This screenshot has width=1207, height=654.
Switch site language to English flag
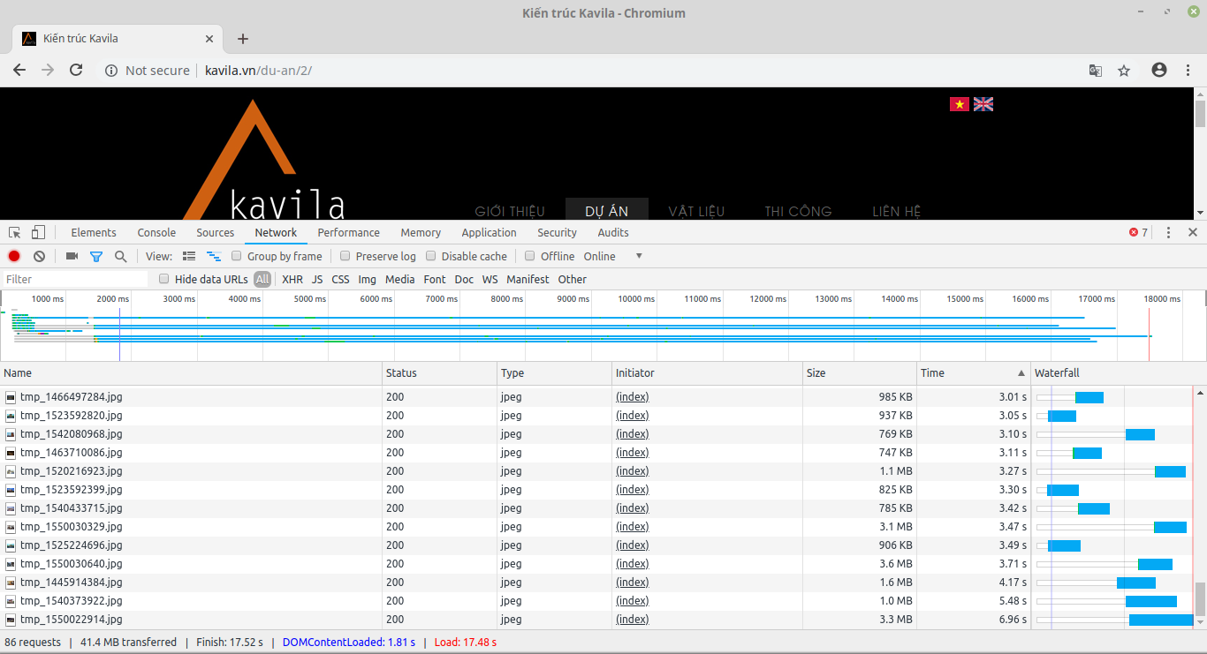(983, 104)
